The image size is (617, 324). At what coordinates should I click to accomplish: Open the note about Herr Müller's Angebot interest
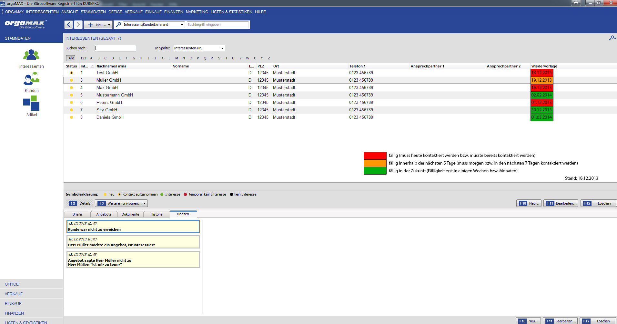click(x=133, y=242)
